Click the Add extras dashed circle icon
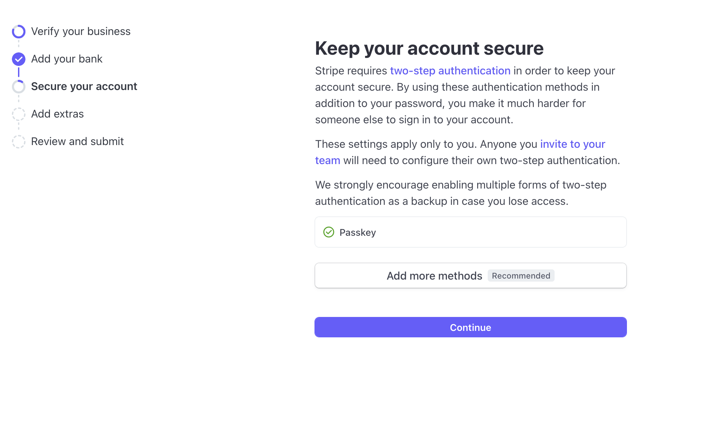 click(x=19, y=114)
